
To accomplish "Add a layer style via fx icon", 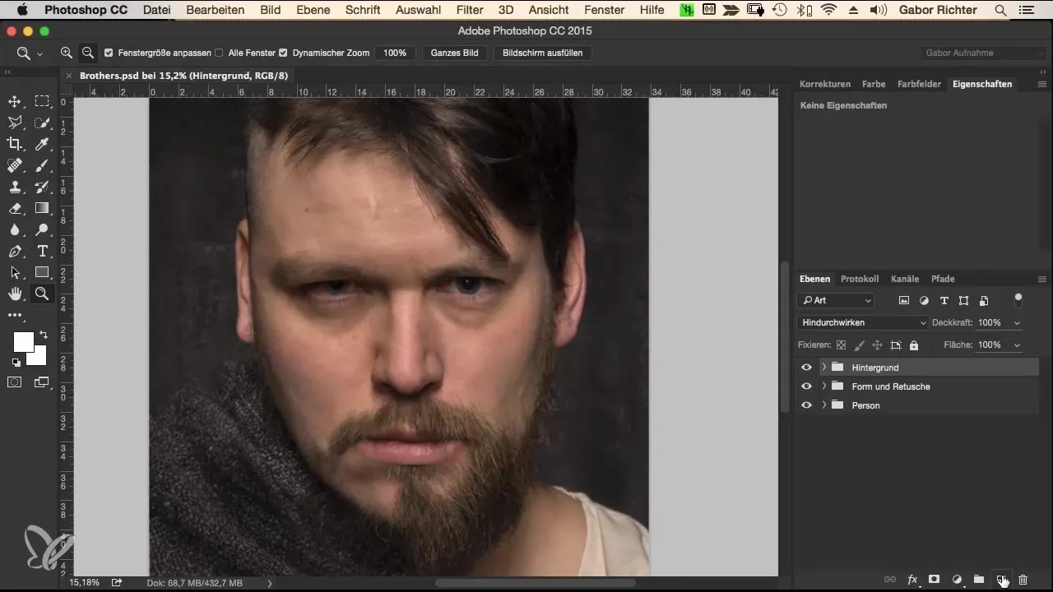I will [x=912, y=580].
